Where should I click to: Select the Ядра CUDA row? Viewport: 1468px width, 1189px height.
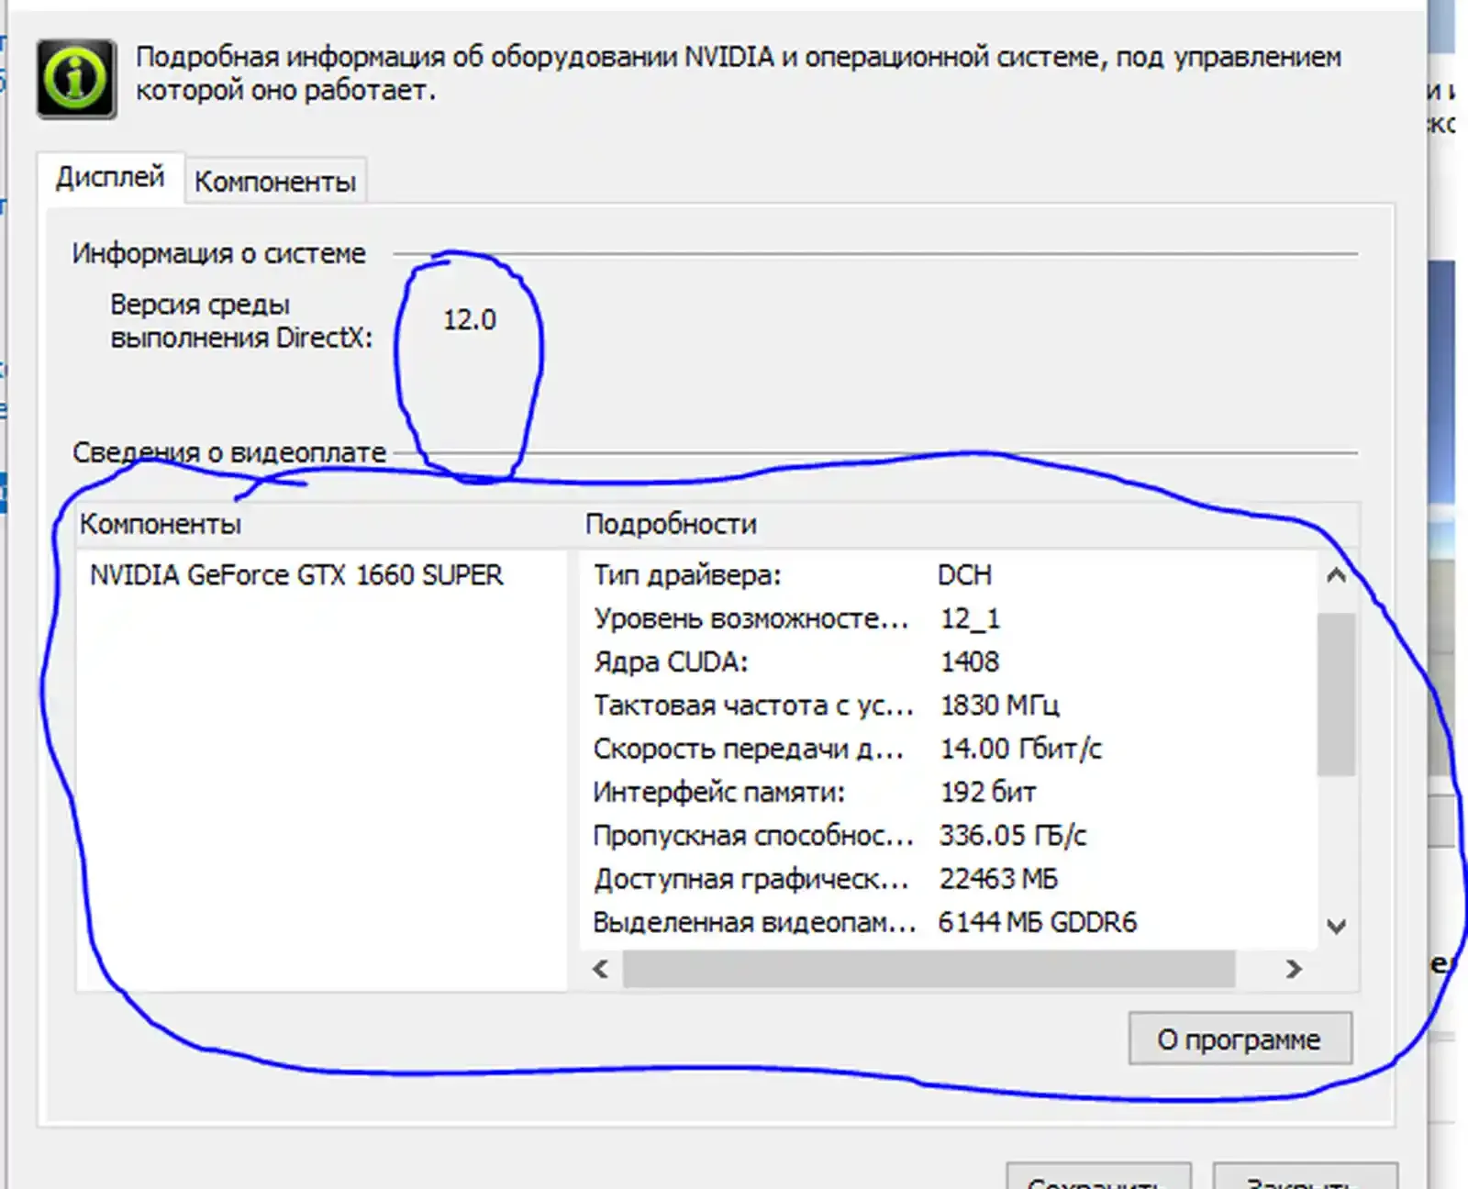[x=950, y=661]
